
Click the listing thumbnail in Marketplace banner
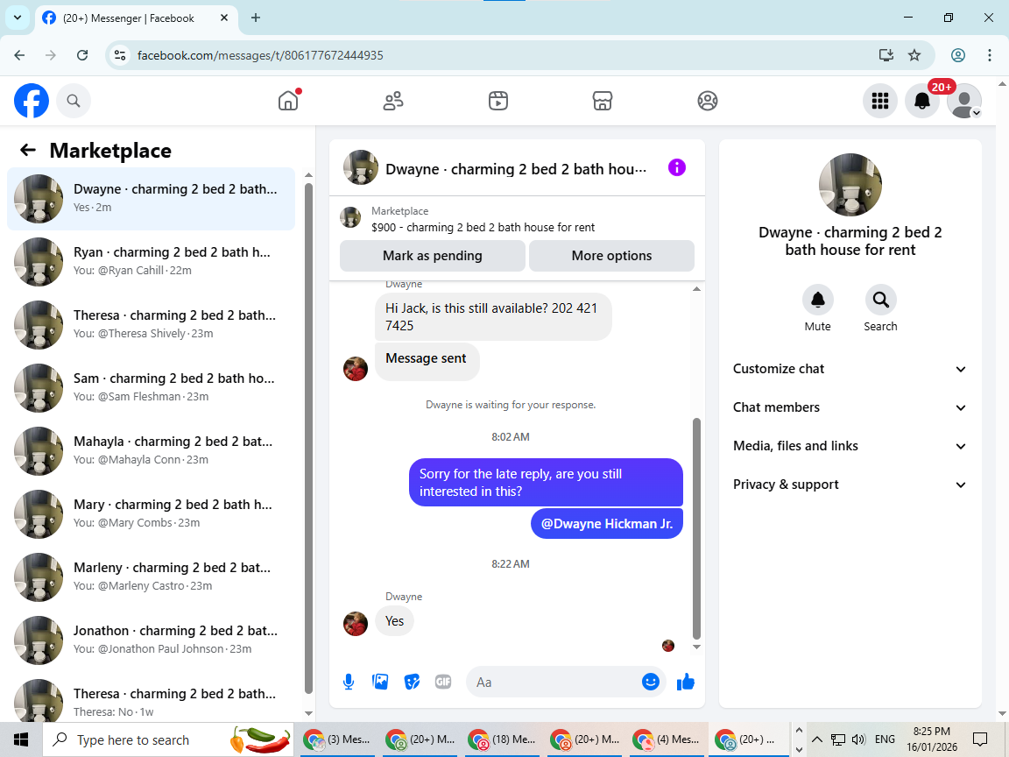(x=350, y=217)
